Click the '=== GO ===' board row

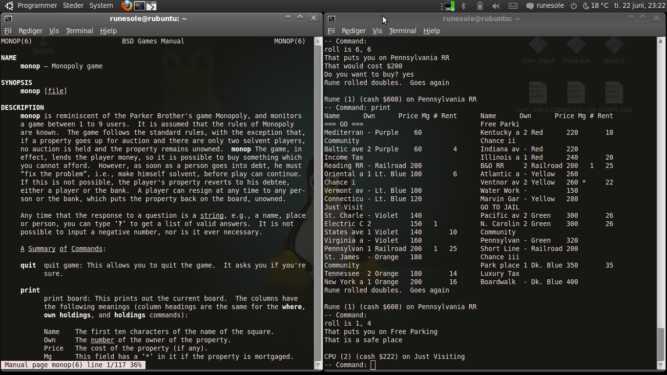pyautogui.click(x=344, y=124)
